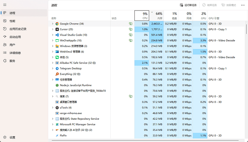Sort by the GPU column header

point(200,16)
